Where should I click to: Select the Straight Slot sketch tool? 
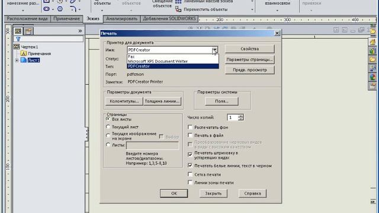[x=47, y=9]
